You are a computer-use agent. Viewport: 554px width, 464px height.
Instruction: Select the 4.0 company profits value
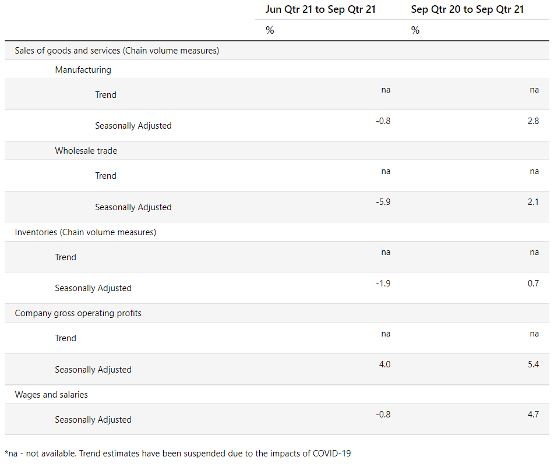click(x=384, y=364)
